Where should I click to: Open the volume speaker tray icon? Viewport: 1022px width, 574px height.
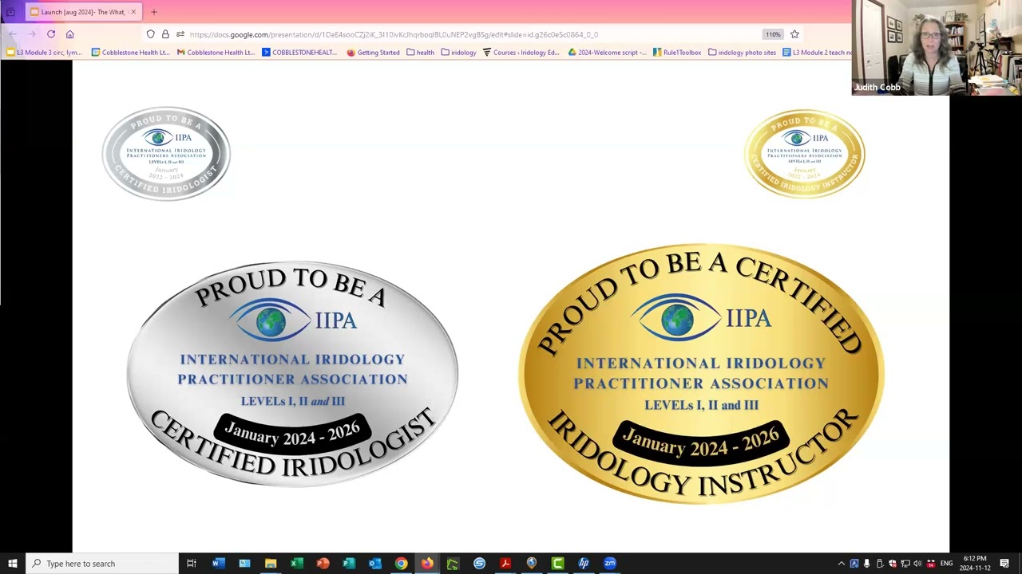pos(917,564)
